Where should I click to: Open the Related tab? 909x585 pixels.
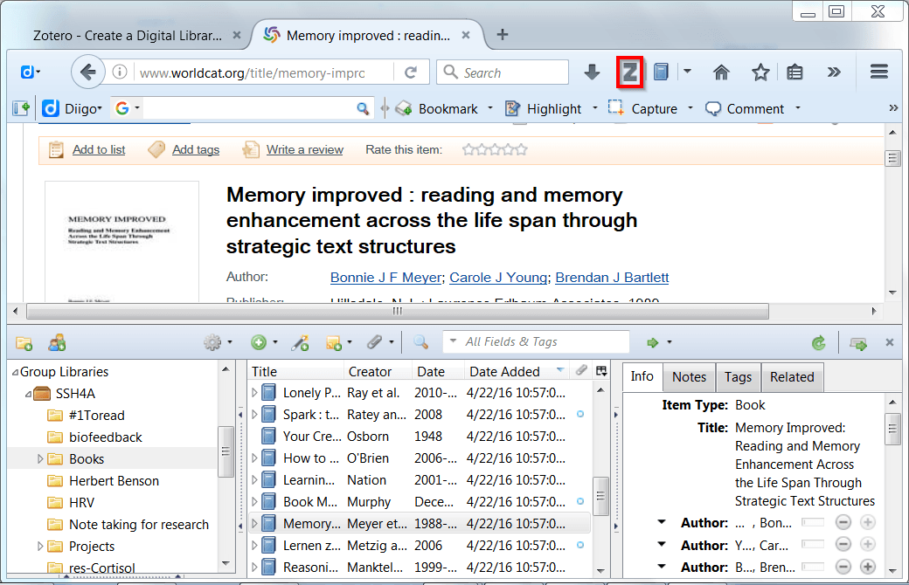[x=792, y=377]
